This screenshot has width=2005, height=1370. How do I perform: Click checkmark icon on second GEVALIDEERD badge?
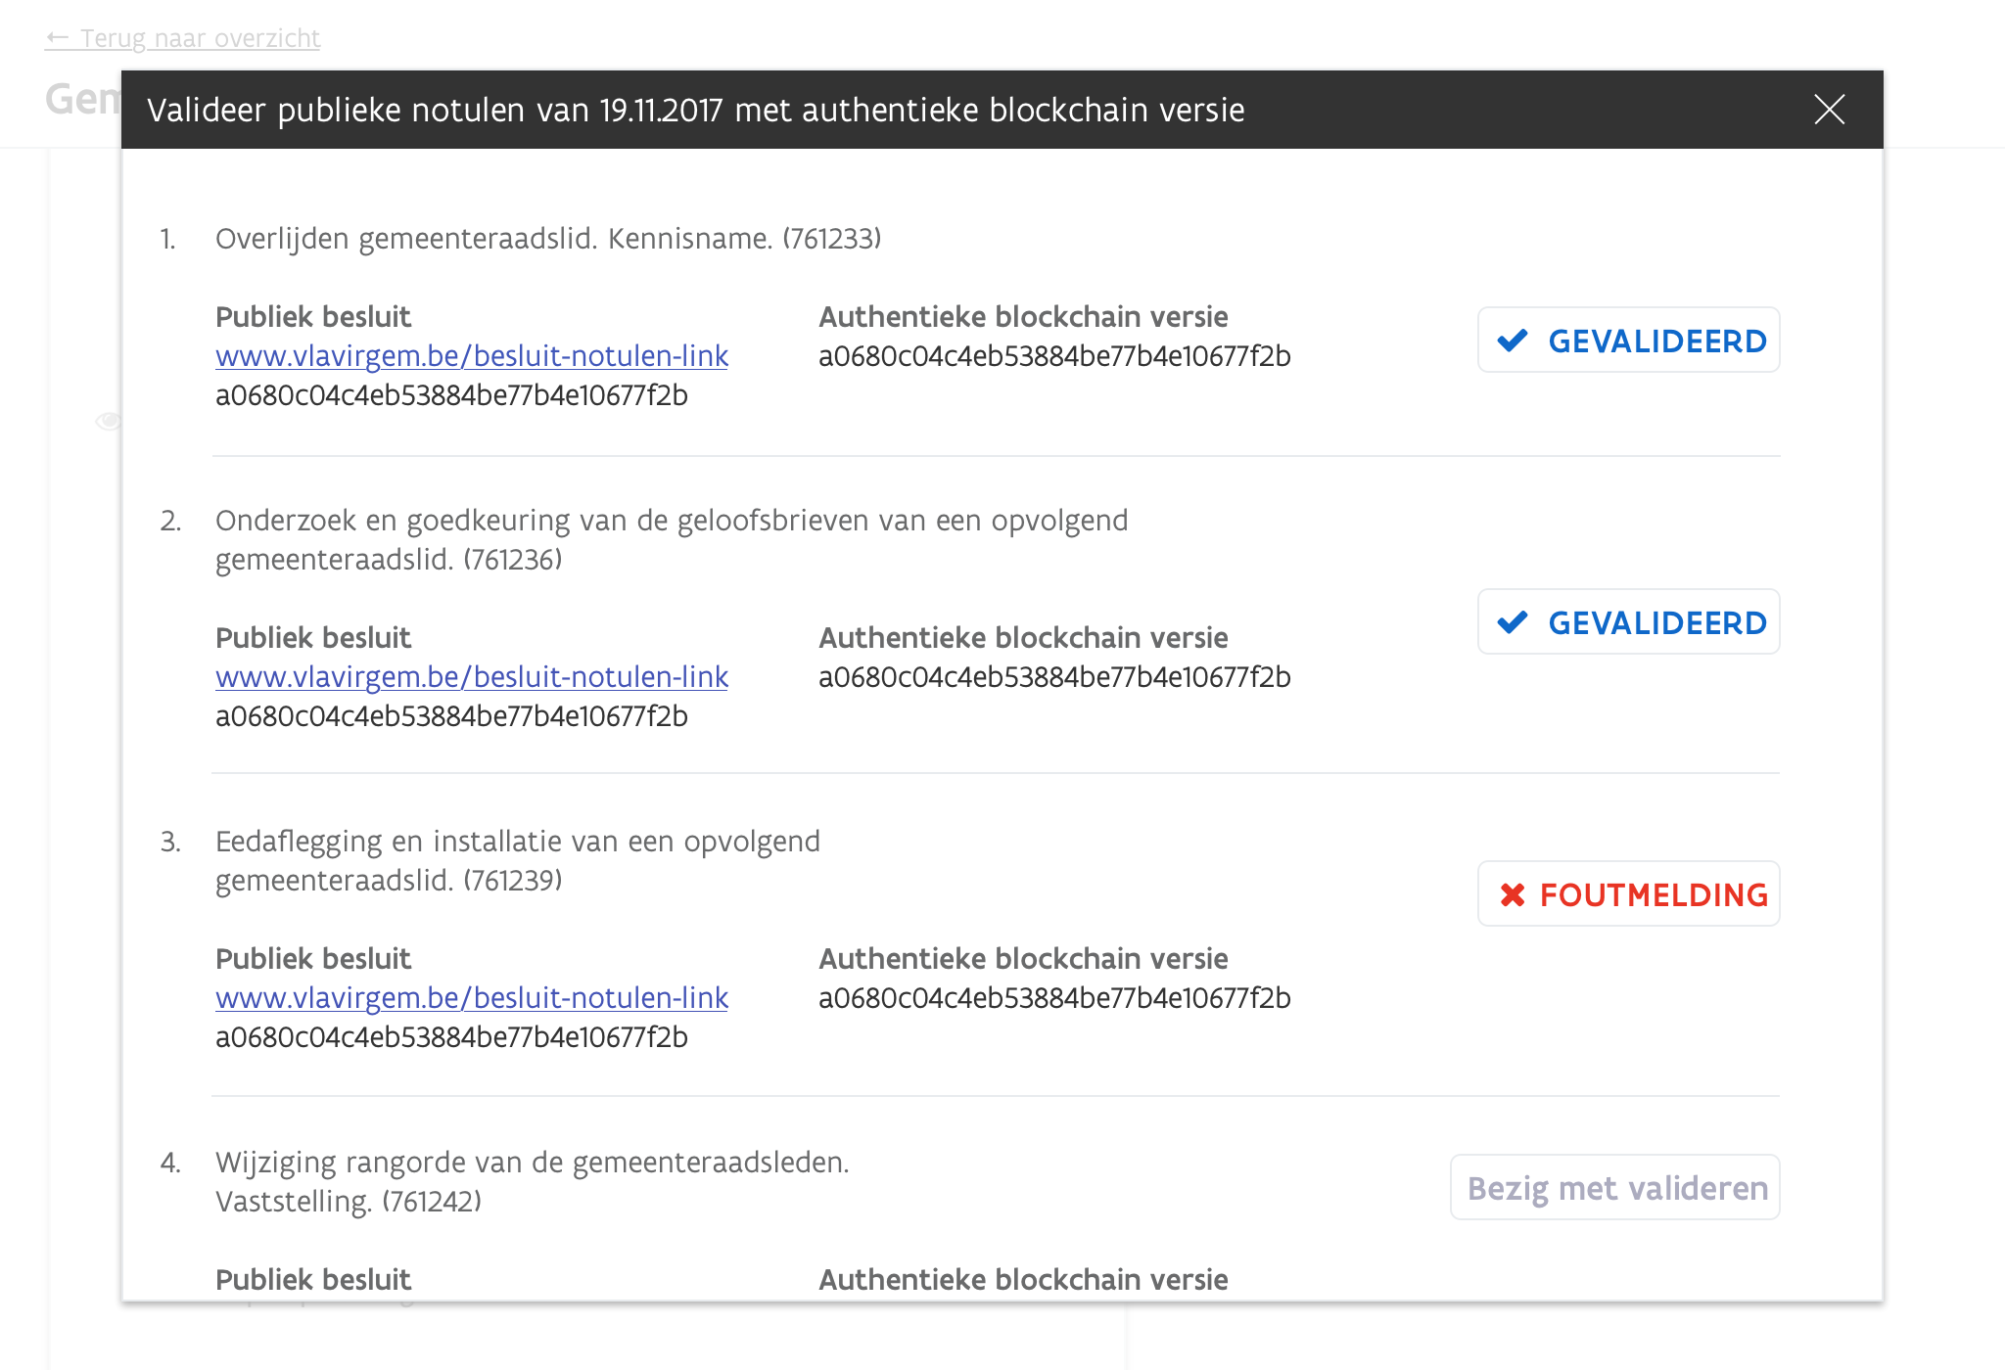1513,622
